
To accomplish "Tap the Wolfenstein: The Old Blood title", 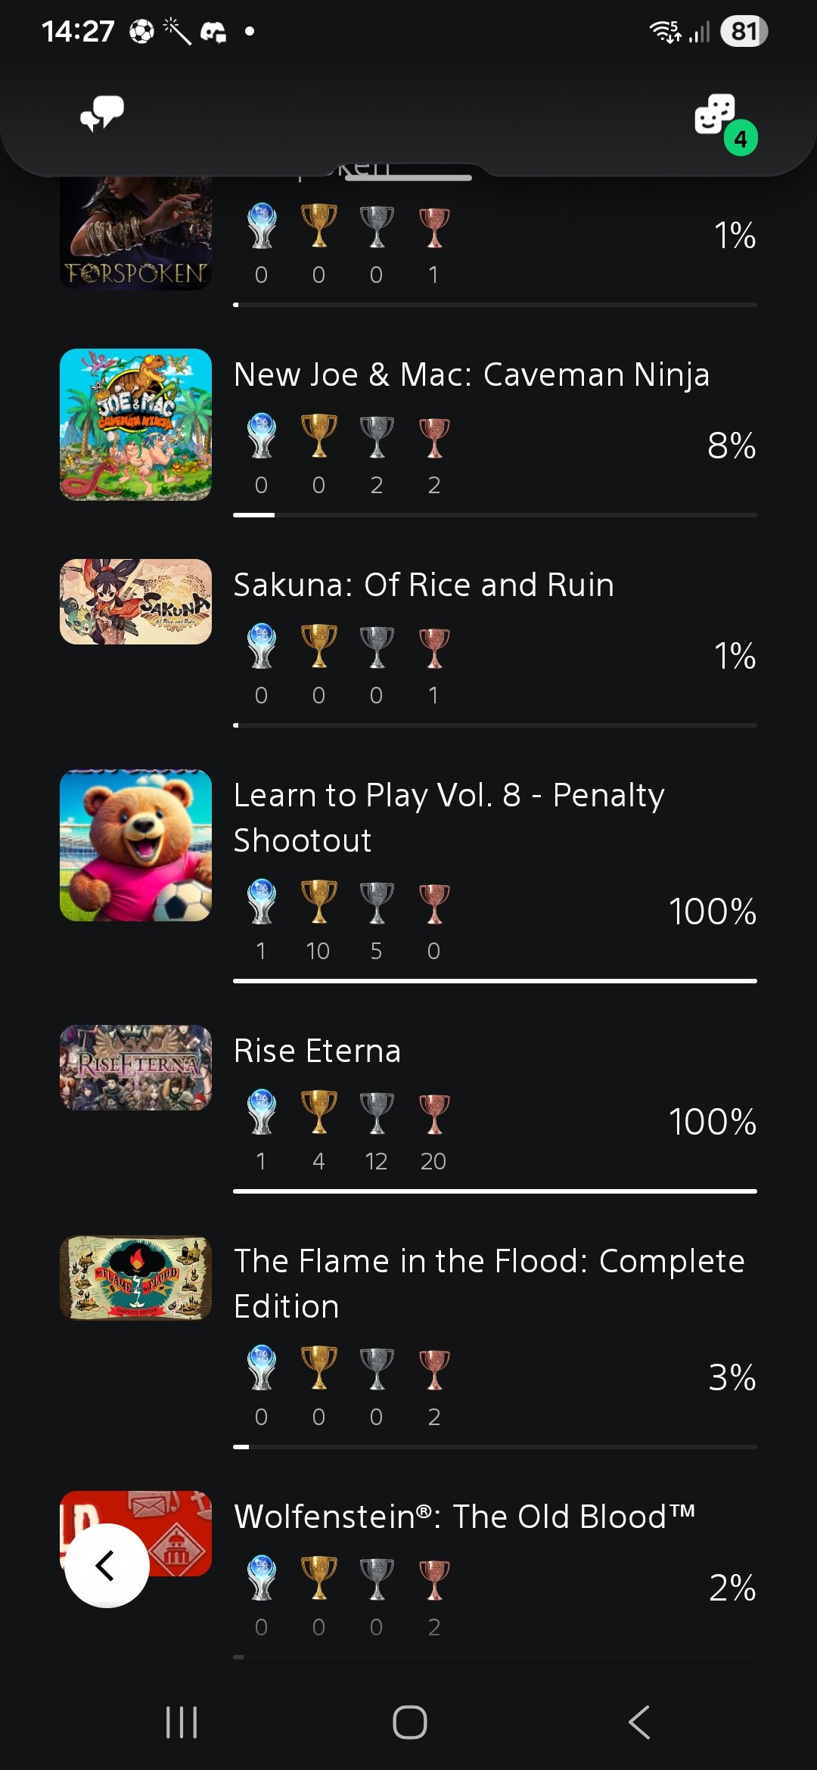I will pyautogui.click(x=464, y=1517).
